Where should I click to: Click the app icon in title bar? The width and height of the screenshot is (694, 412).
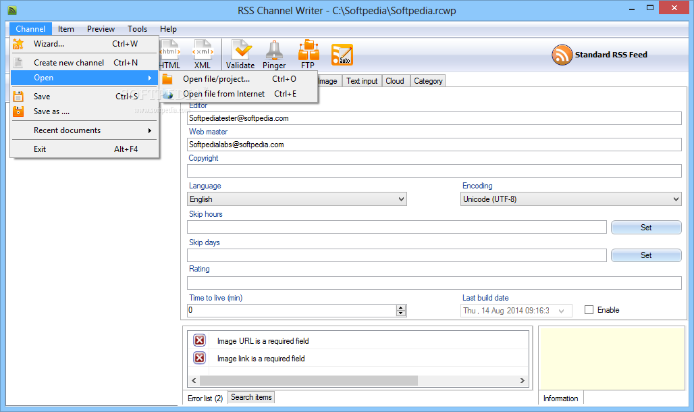pyautogui.click(x=12, y=9)
